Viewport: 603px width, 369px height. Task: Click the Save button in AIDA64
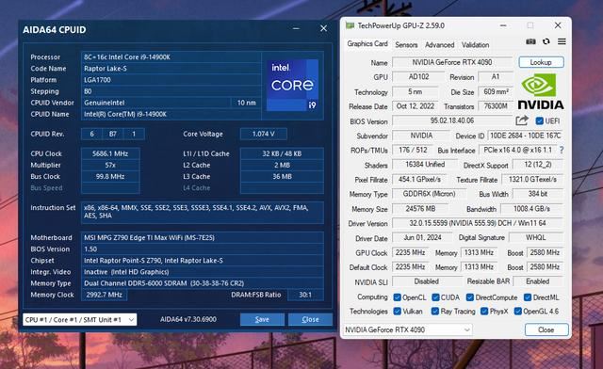click(x=262, y=319)
